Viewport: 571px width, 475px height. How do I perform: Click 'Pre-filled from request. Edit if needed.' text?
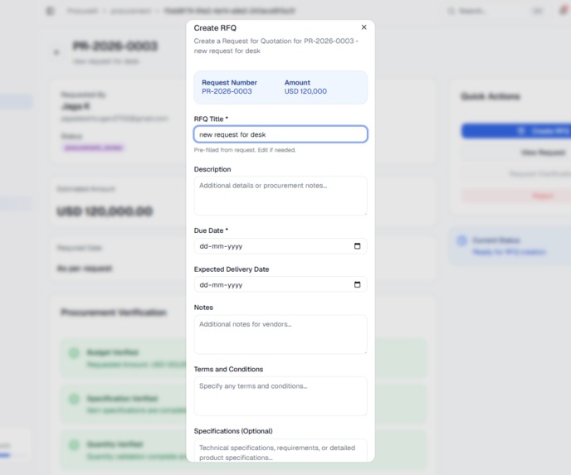[x=245, y=150]
